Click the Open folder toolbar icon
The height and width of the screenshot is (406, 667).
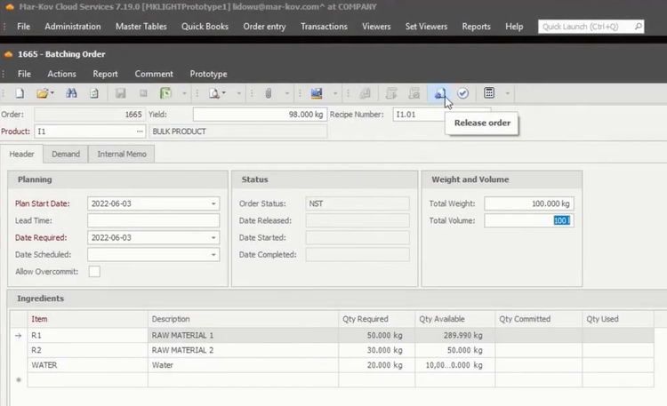tap(42, 93)
